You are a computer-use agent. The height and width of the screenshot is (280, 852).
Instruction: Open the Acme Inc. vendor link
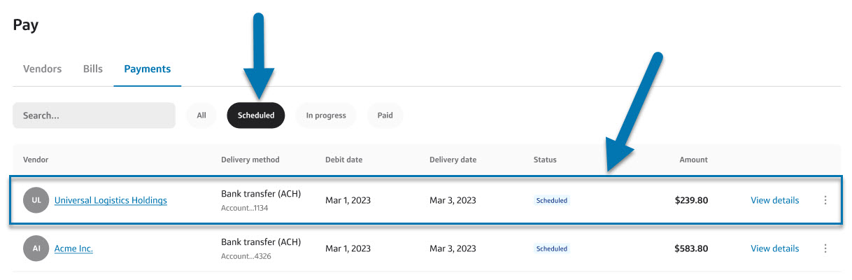73,248
